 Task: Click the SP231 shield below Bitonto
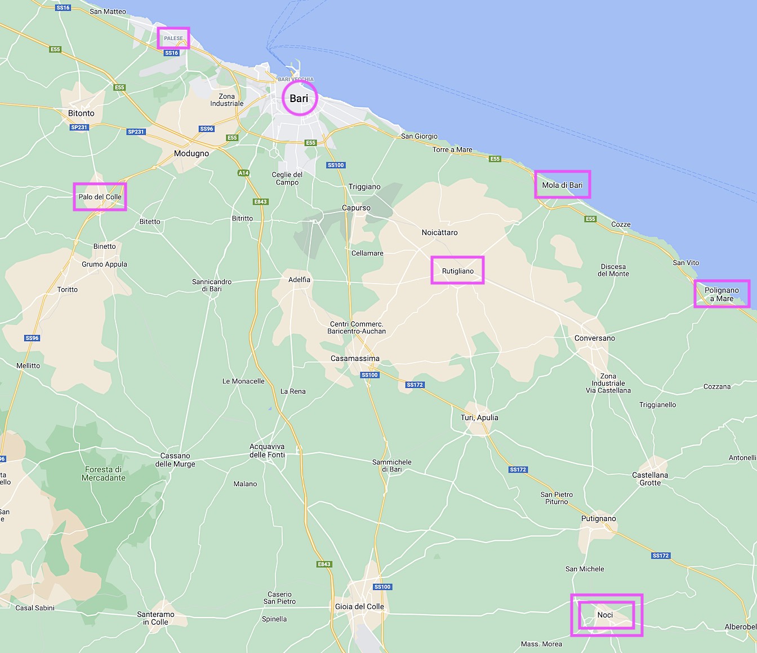[79, 127]
